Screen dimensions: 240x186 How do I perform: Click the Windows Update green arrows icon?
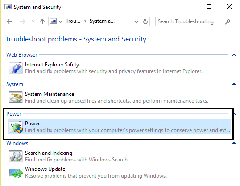tap(16, 173)
